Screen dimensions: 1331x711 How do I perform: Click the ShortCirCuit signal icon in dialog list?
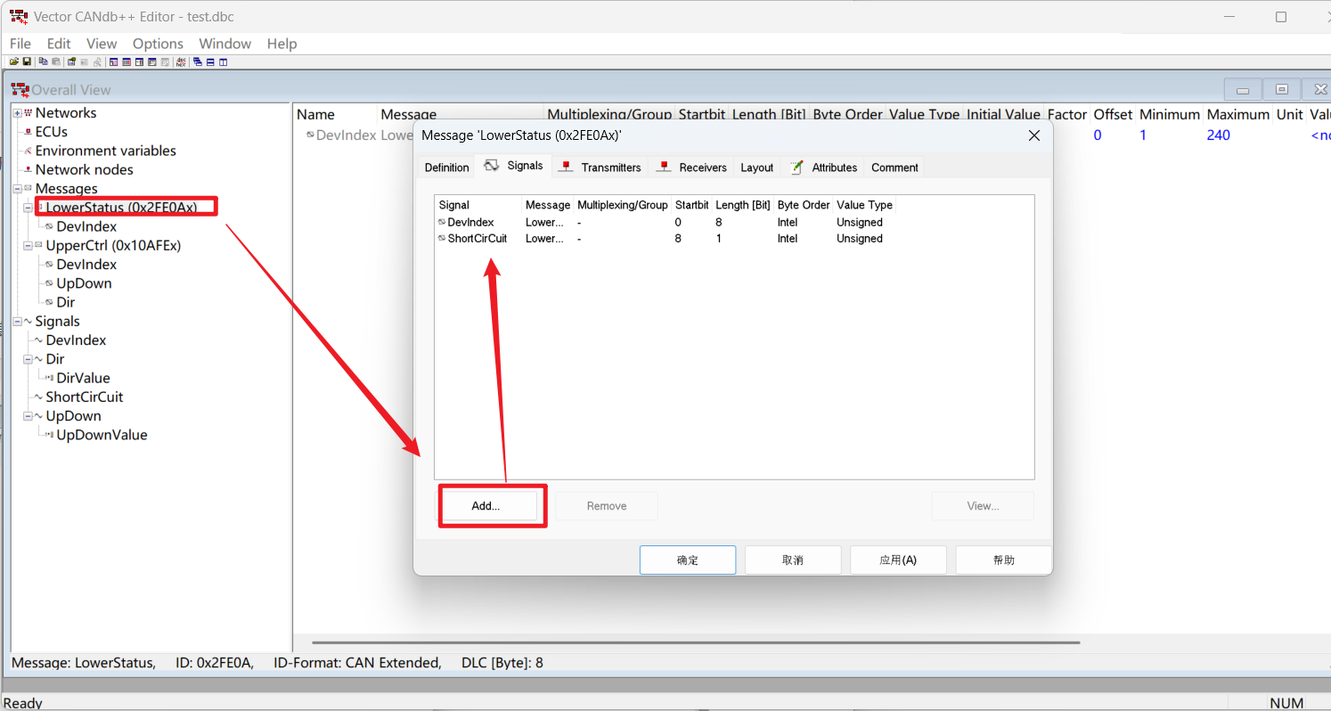tap(442, 239)
